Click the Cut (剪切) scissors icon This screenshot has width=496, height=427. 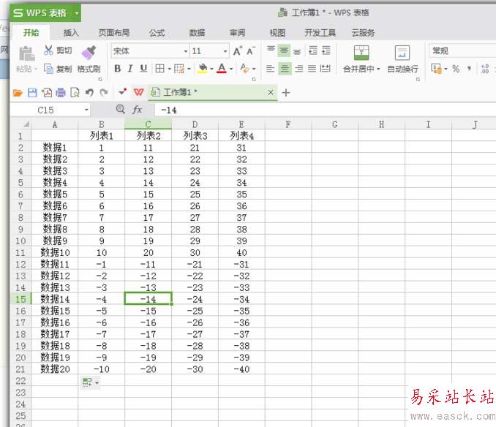tap(48, 50)
